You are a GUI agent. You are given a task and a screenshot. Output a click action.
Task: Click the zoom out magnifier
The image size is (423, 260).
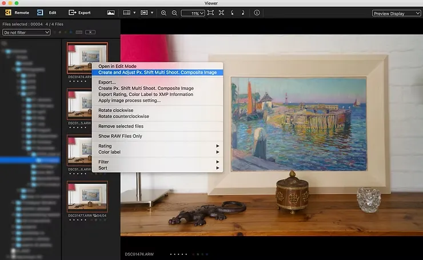click(174, 13)
